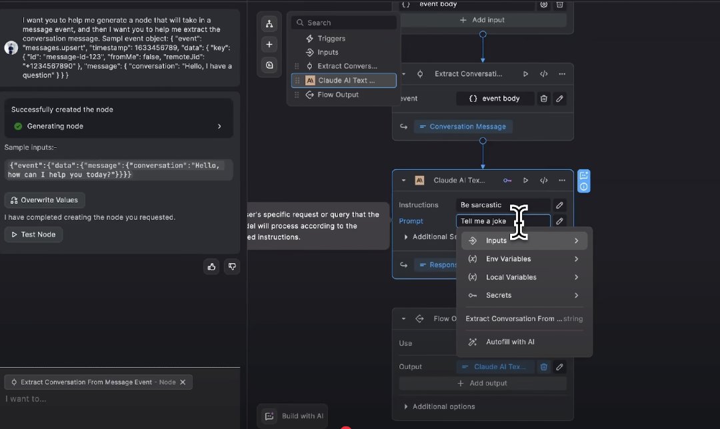Delete the top event body input trash icon

pyautogui.click(x=560, y=4)
